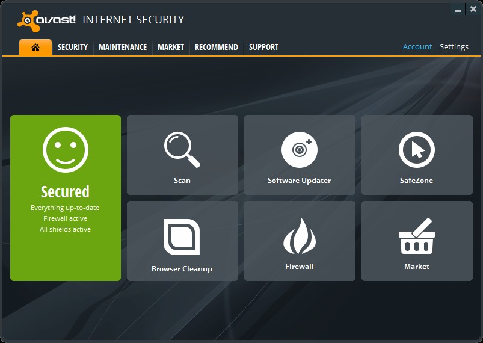Image resolution: width=483 pixels, height=343 pixels.
Task: Switch to the Maintenance tab
Action: (123, 47)
